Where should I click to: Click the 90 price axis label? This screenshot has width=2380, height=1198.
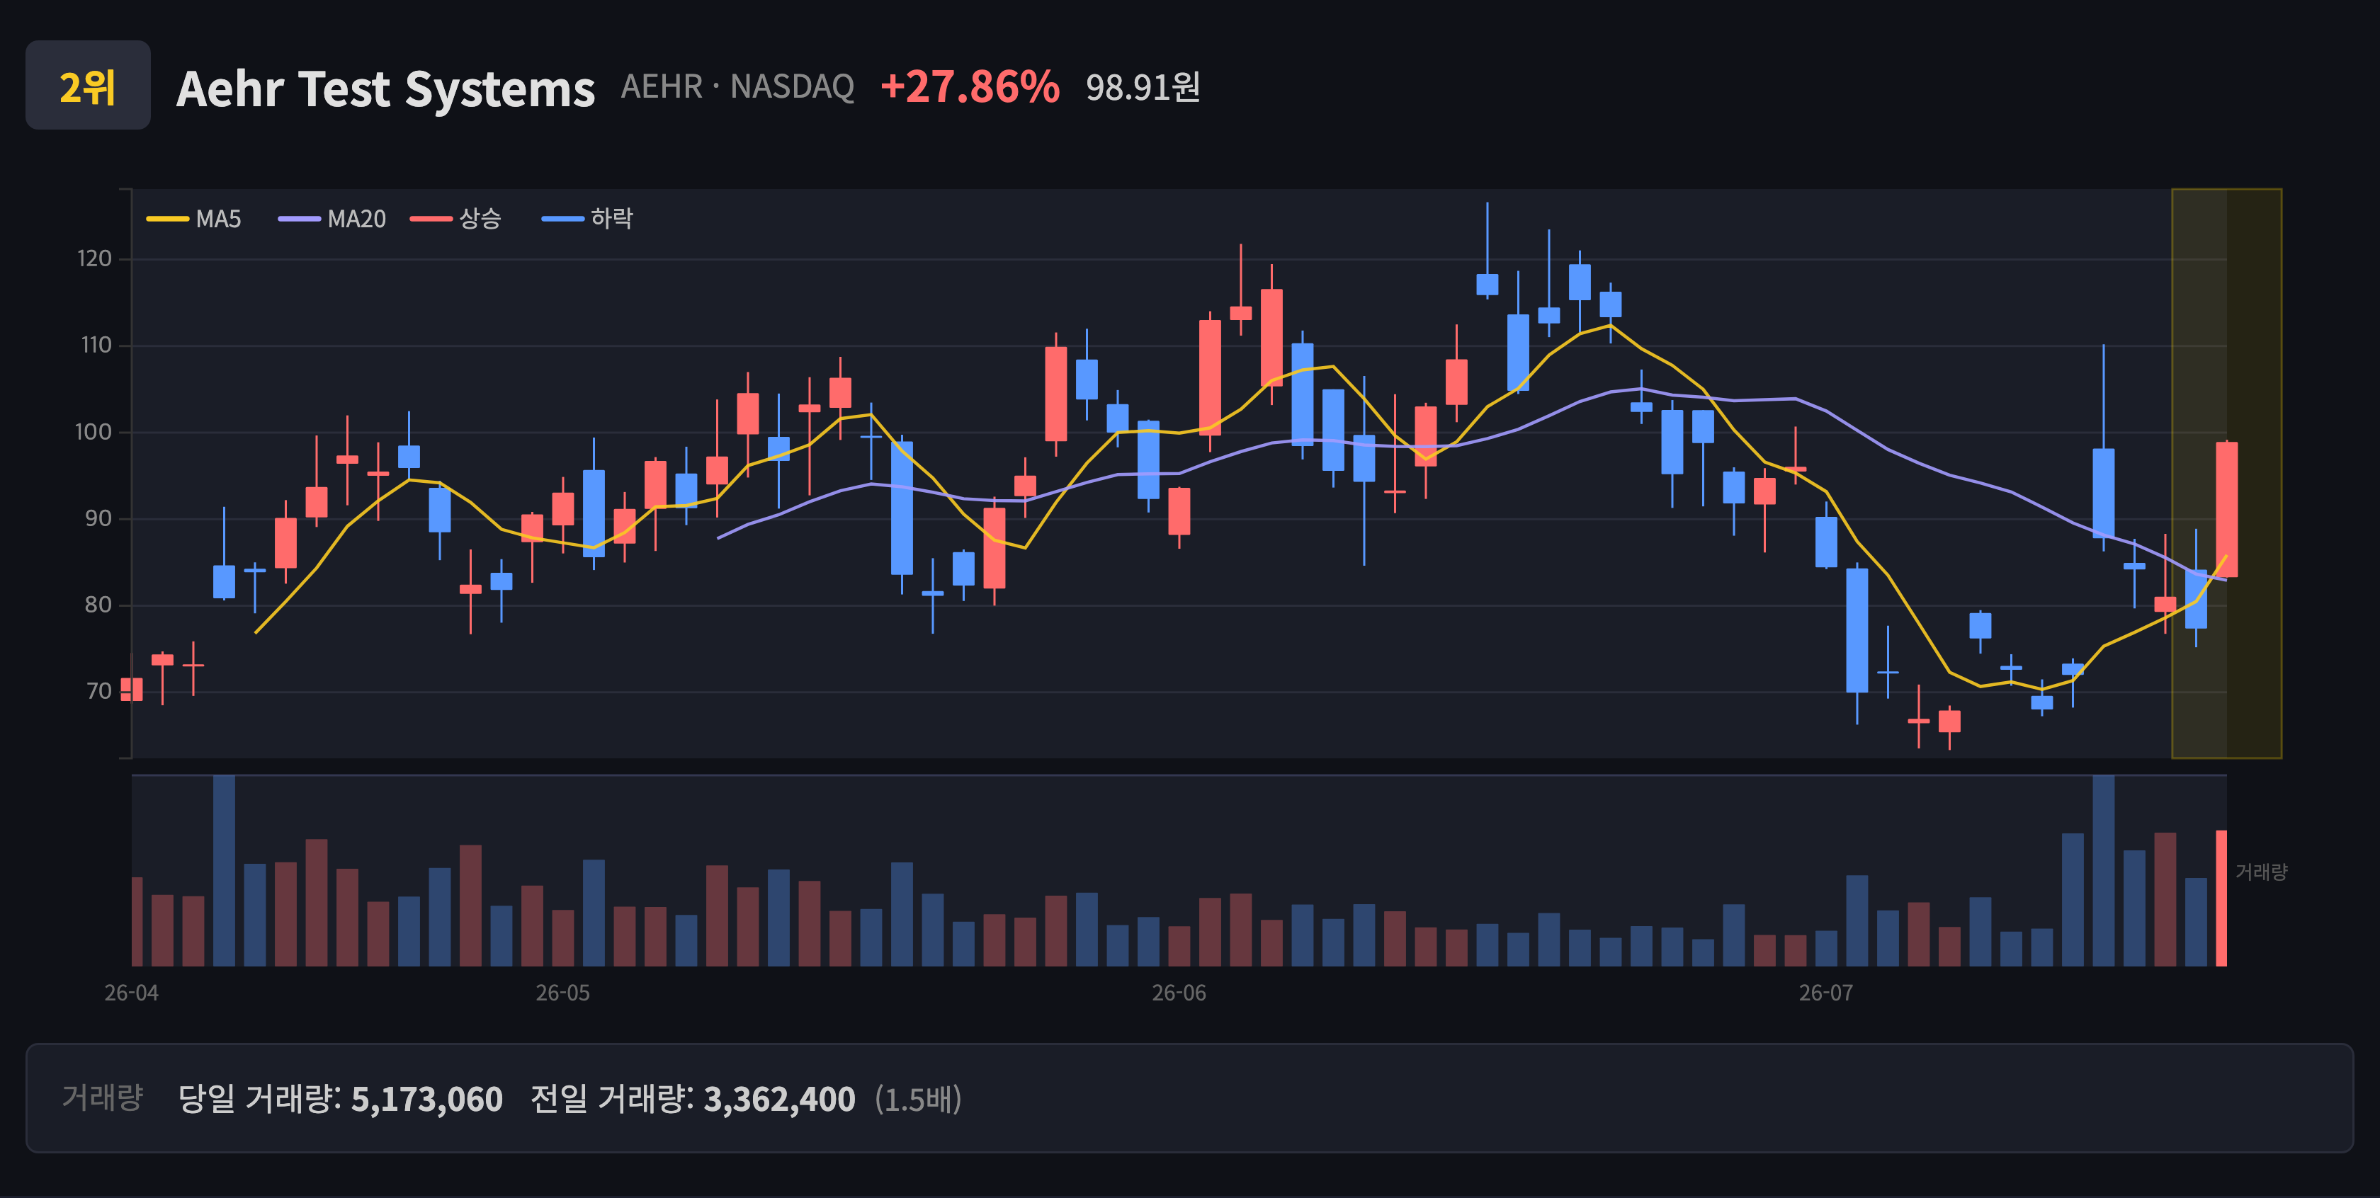tap(98, 518)
